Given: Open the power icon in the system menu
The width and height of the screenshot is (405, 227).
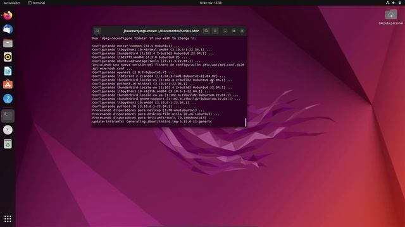Looking at the screenshot, I should [x=399, y=3].
